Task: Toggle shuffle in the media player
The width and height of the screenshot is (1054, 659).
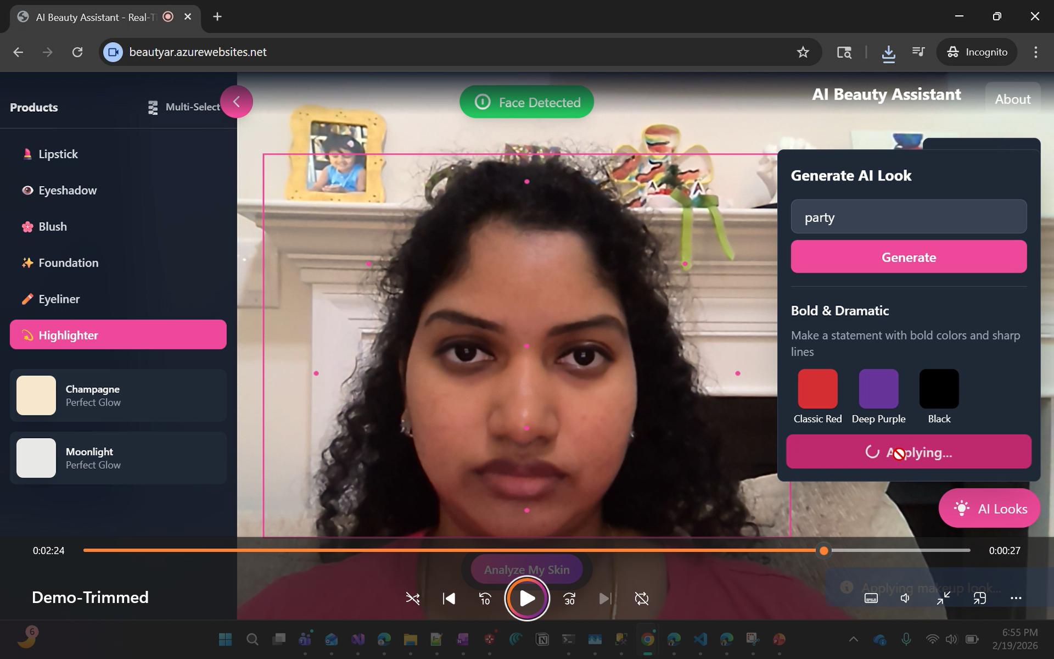Action: (x=412, y=598)
